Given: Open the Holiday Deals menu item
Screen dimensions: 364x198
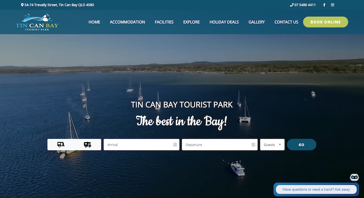Looking at the screenshot, I should click(224, 22).
